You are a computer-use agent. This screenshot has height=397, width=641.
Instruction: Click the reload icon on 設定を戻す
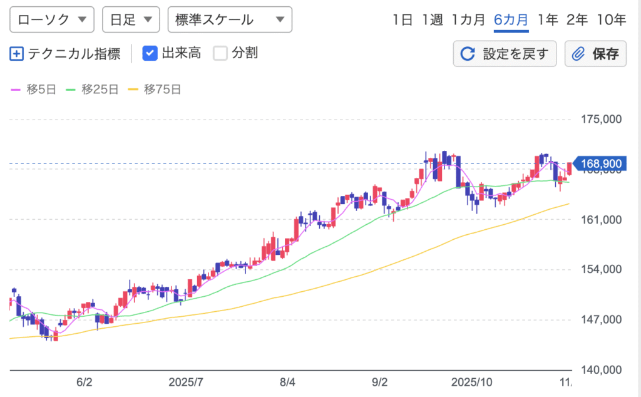click(x=468, y=54)
